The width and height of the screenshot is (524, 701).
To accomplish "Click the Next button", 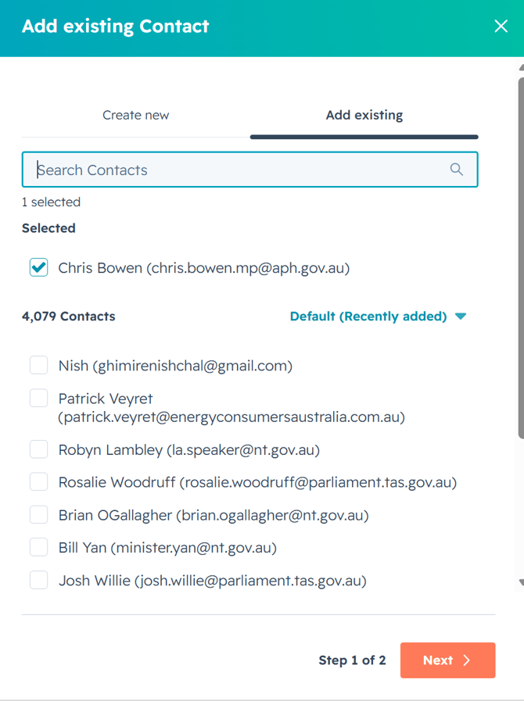I will tap(447, 660).
